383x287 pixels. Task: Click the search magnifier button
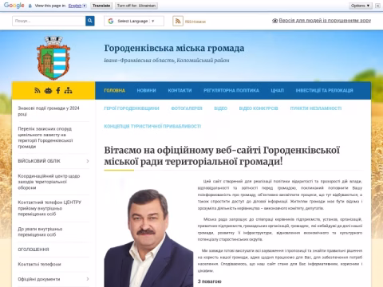point(90,21)
